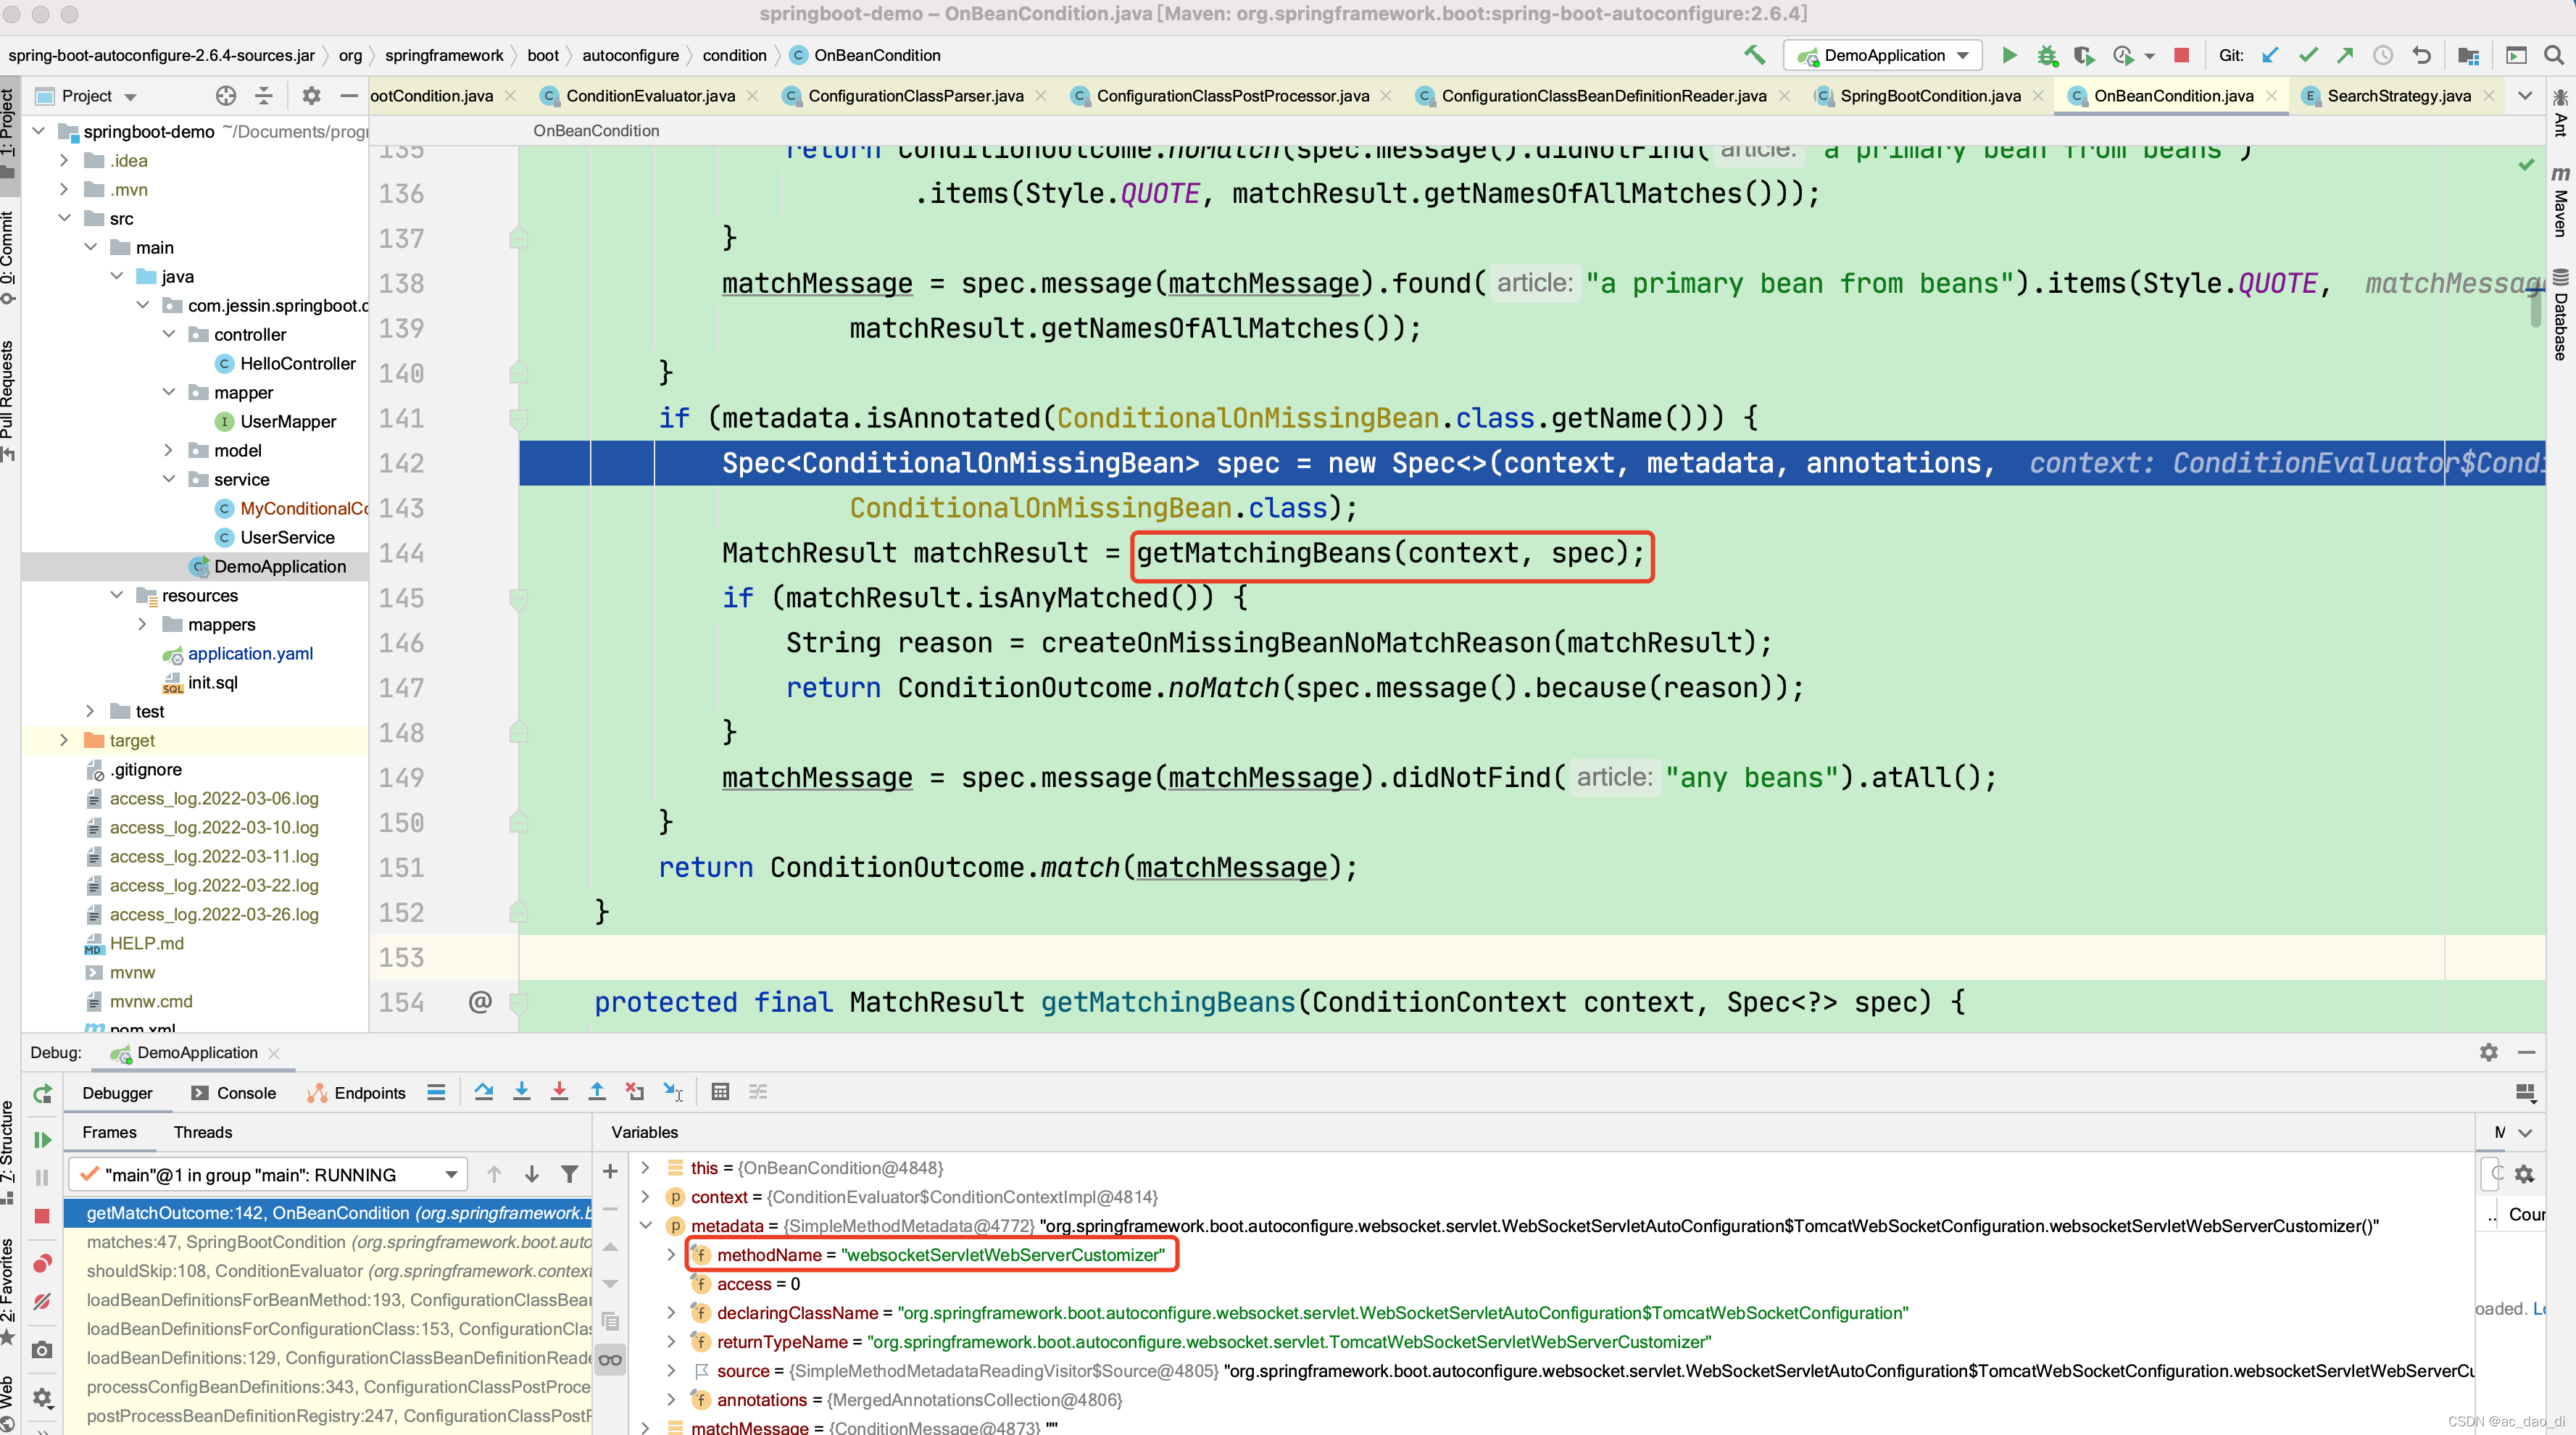The height and width of the screenshot is (1435, 2576).
Task: Show the hidden editor tabs dropdown
Action: (2525, 96)
